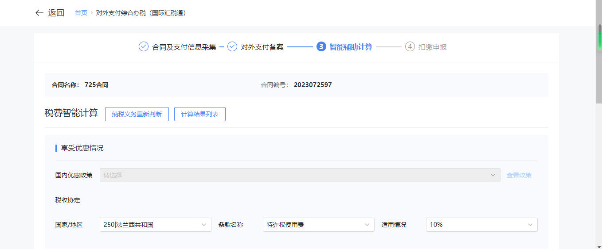The height and width of the screenshot is (249, 602).
Task: Open the 计算结果列表 view
Action: (x=199, y=114)
